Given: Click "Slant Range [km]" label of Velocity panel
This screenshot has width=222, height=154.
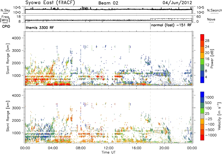Looking at the screenshot, I should 8,116.
